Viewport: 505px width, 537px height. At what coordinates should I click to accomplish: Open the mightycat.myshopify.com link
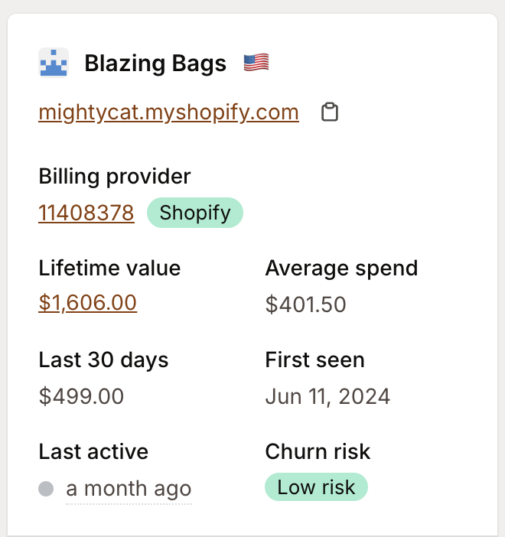[x=168, y=112]
